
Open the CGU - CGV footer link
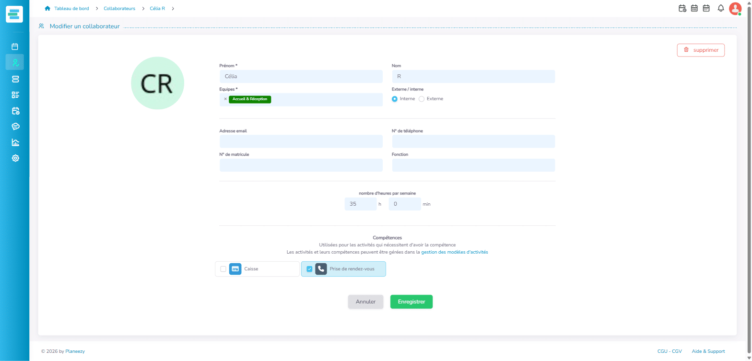(x=670, y=351)
